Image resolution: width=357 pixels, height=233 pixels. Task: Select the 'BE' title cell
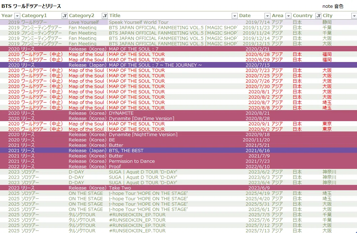[112, 140]
